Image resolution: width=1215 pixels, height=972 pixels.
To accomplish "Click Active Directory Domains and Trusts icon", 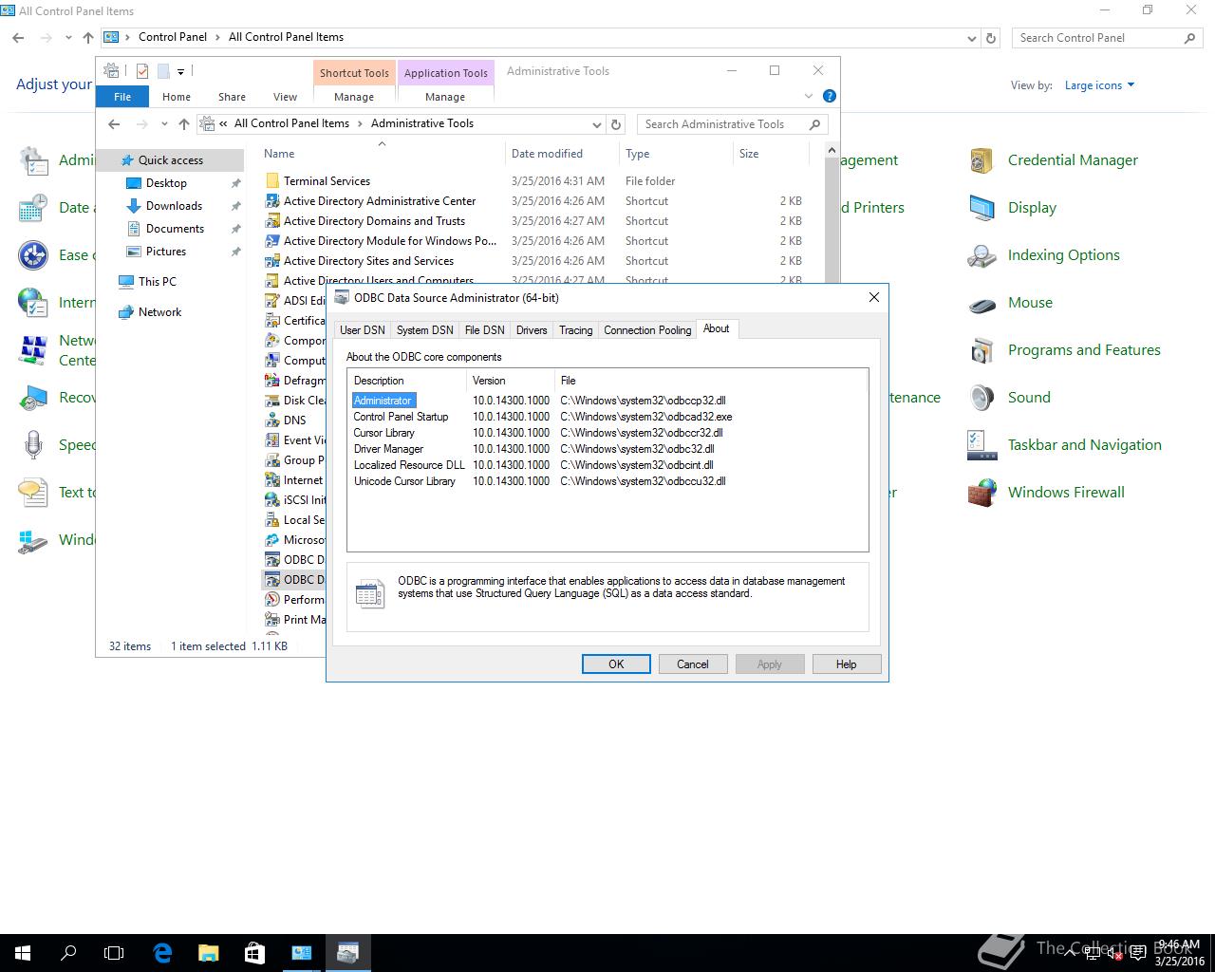I will [x=272, y=220].
